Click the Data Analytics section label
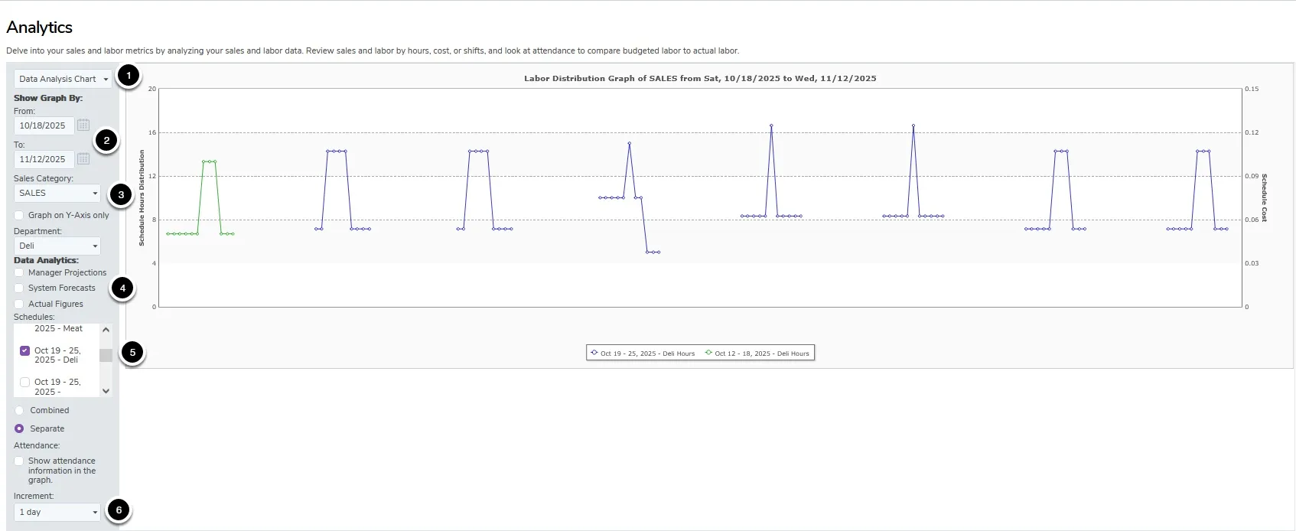The width and height of the screenshot is (1296, 531). (46, 260)
